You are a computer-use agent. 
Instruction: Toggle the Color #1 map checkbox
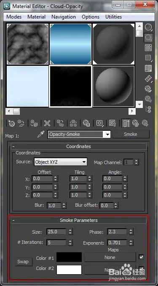[141, 257]
